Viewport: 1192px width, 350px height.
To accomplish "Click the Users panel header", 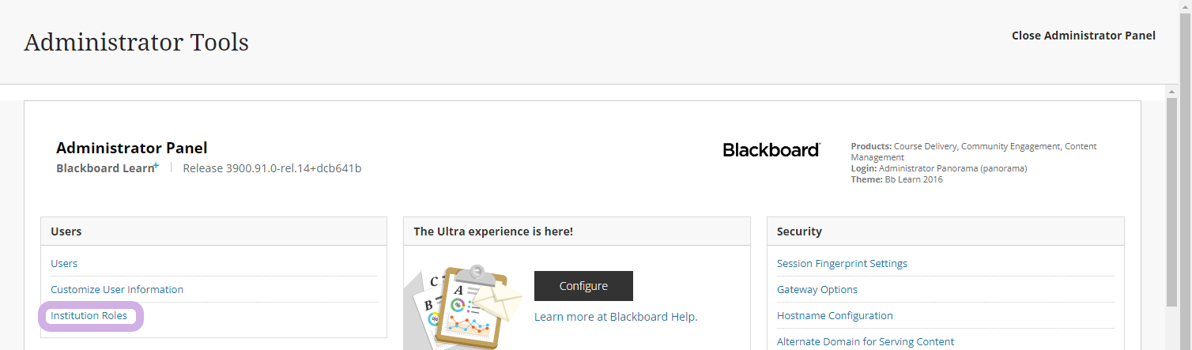I will click(x=214, y=231).
